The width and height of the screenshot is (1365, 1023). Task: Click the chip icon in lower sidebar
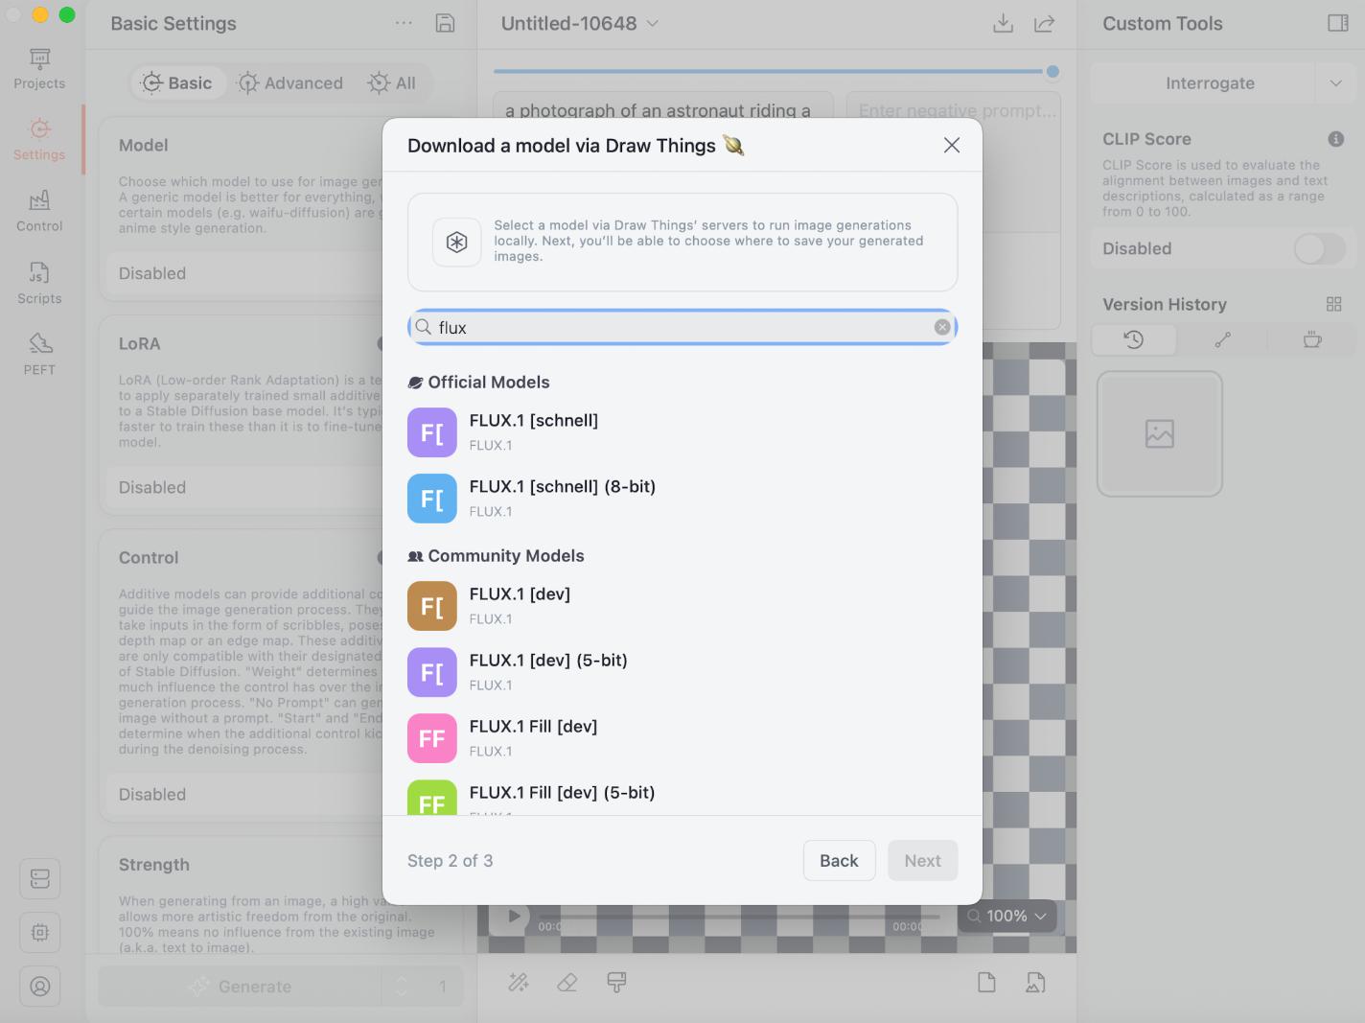point(40,932)
